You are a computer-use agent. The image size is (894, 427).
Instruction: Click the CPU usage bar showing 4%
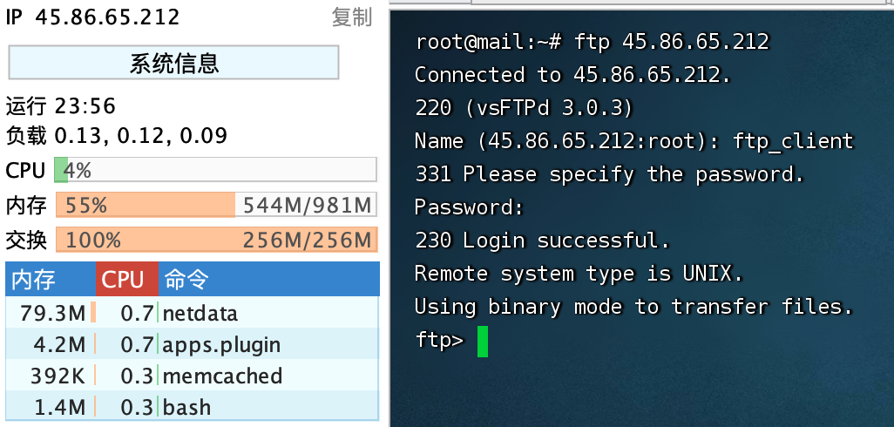(x=215, y=170)
